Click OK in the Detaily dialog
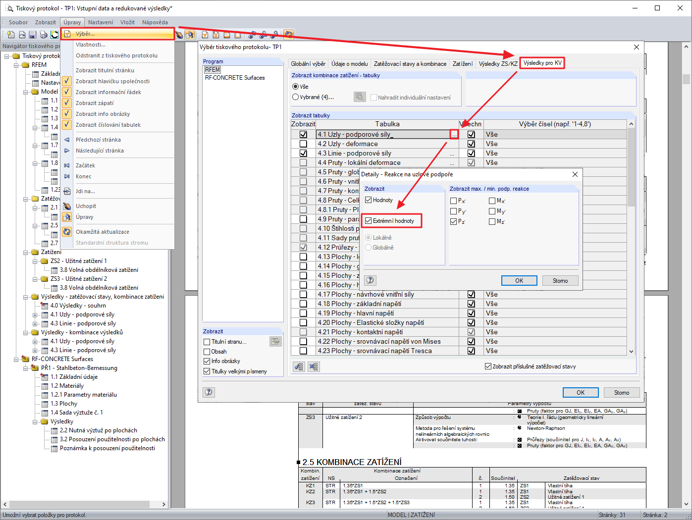Viewport: 692px width, 520px height. [x=519, y=281]
